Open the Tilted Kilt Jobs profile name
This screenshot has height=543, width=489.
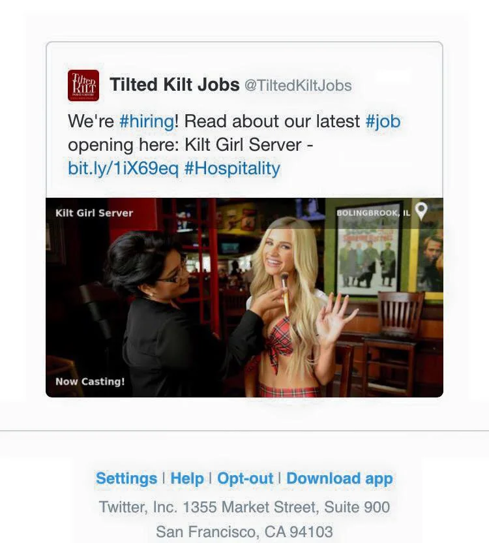click(175, 84)
